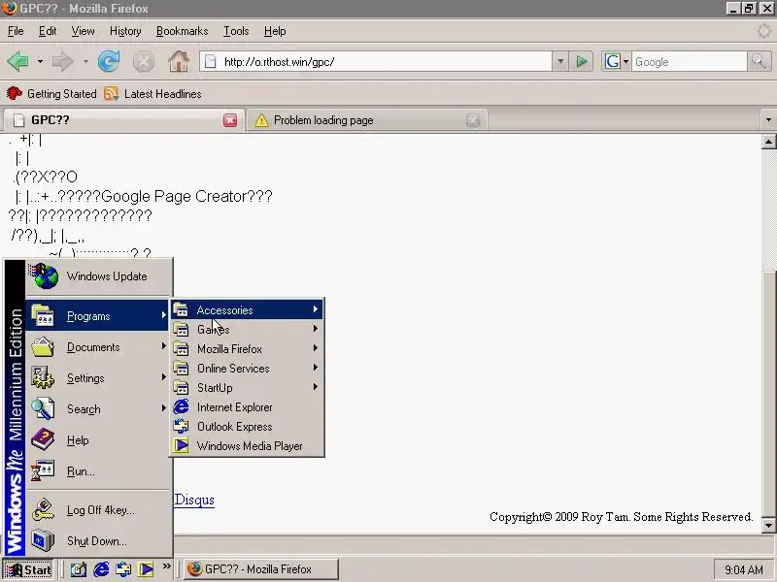Open the Edit menu
This screenshot has height=582, width=777.
coord(48,31)
